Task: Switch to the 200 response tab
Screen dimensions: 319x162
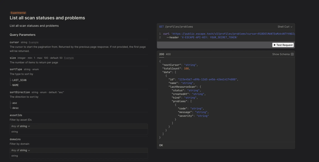Action: 161,54
